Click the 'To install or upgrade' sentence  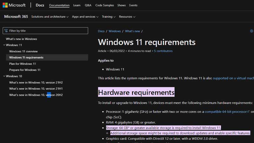point(175,103)
